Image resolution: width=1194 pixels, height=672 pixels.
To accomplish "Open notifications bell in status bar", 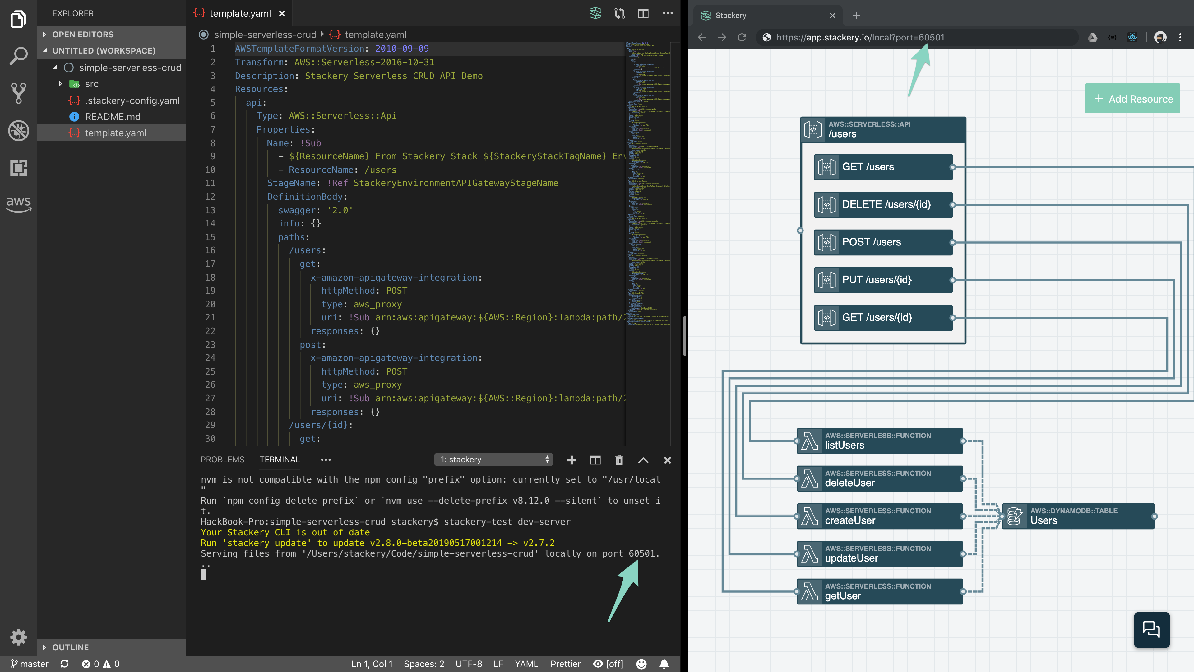I will [x=664, y=664].
